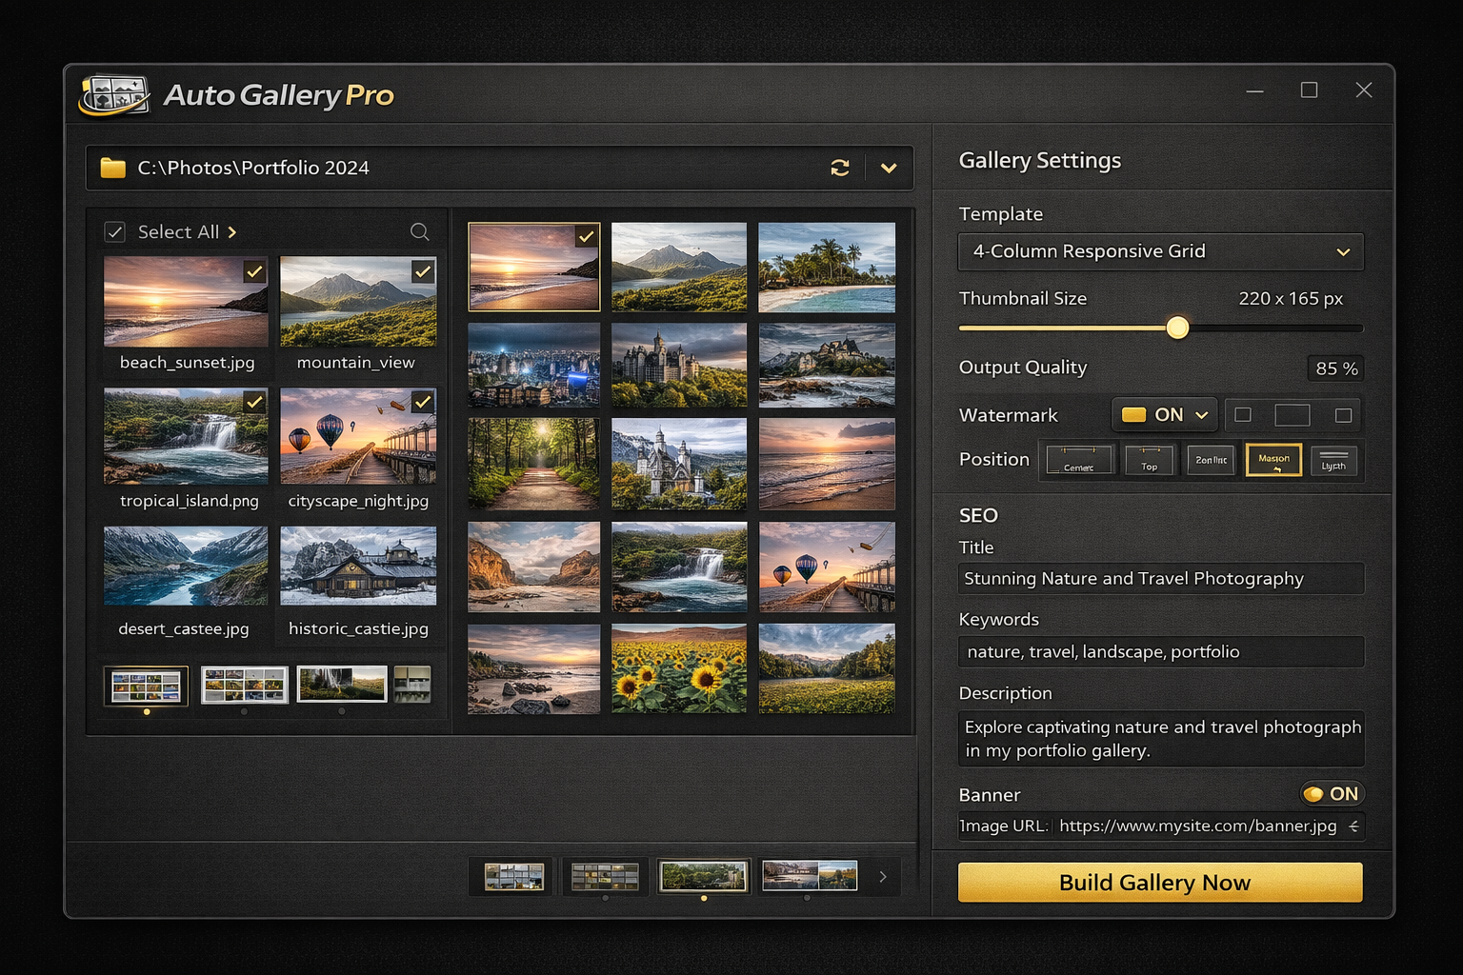Click the next-page arrow in the bottom carousel
This screenshot has height=975, width=1463.
pyautogui.click(x=882, y=877)
